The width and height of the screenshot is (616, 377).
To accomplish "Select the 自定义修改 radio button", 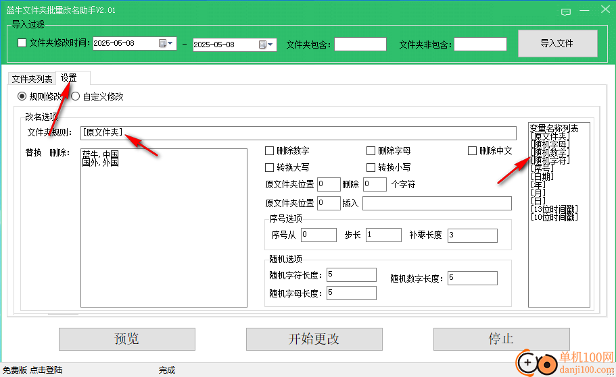I will [76, 96].
